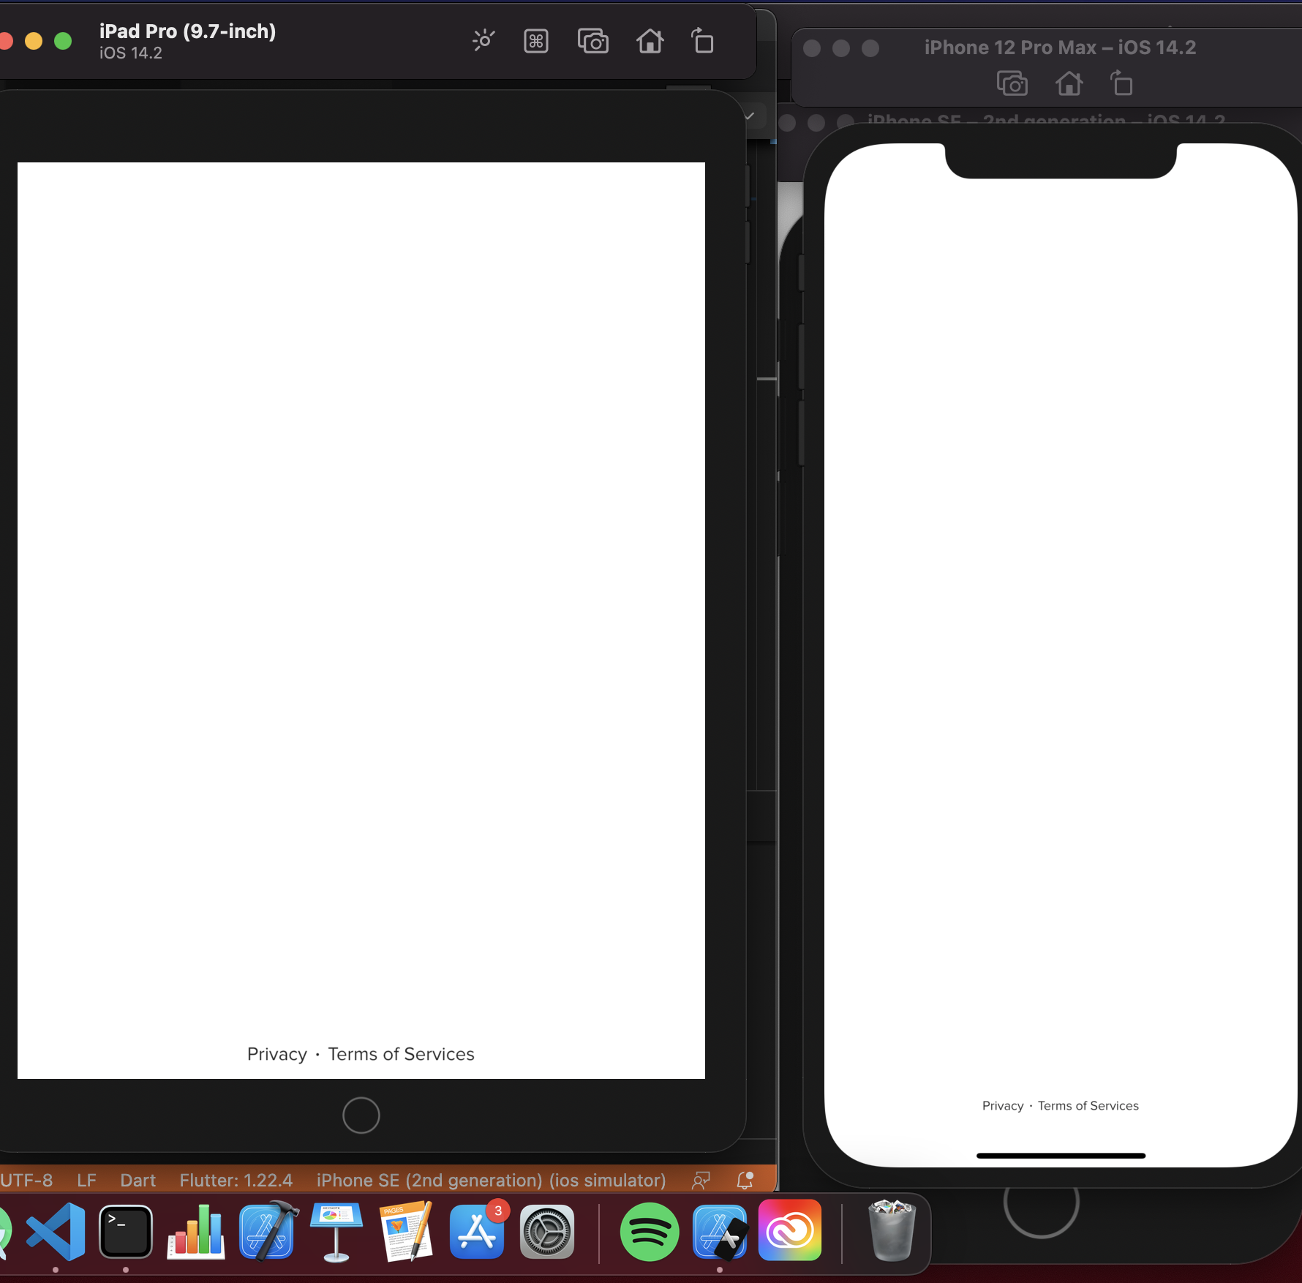Screen dimensions: 1302x1283
Task: Take a screenshot of the iPad Pro simulator
Action: point(593,41)
